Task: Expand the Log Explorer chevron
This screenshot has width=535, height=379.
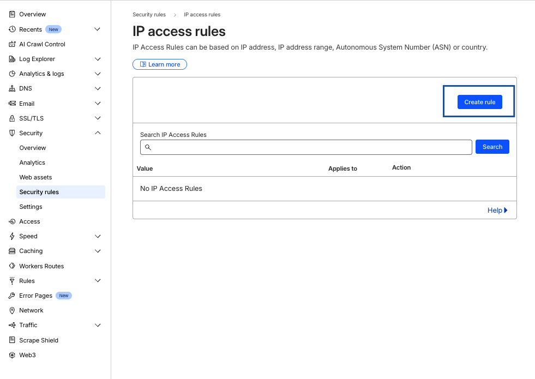Action: point(98,59)
